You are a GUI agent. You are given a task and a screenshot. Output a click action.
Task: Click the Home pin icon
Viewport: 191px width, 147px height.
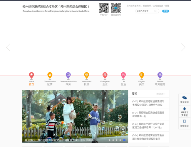click(x=31, y=76)
